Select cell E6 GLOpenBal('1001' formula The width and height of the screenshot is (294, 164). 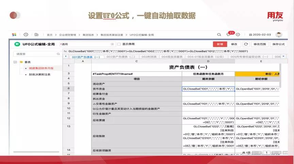[x=257, y=89]
